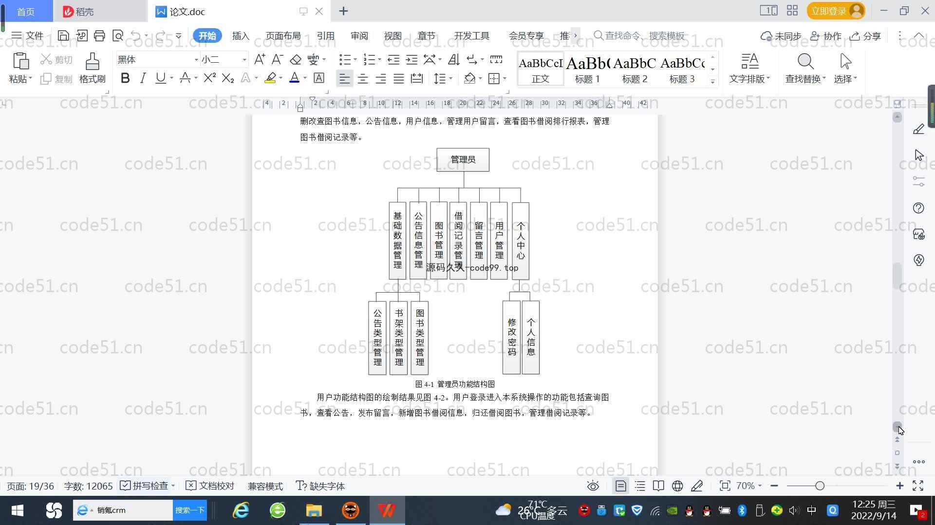Click the Print icon in quick toolbar
This screenshot has height=525, width=935.
(x=99, y=35)
